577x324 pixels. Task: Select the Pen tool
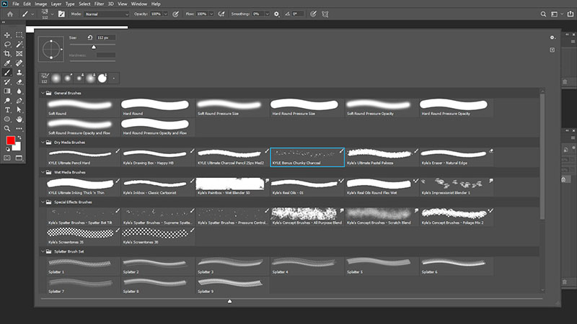(x=19, y=101)
